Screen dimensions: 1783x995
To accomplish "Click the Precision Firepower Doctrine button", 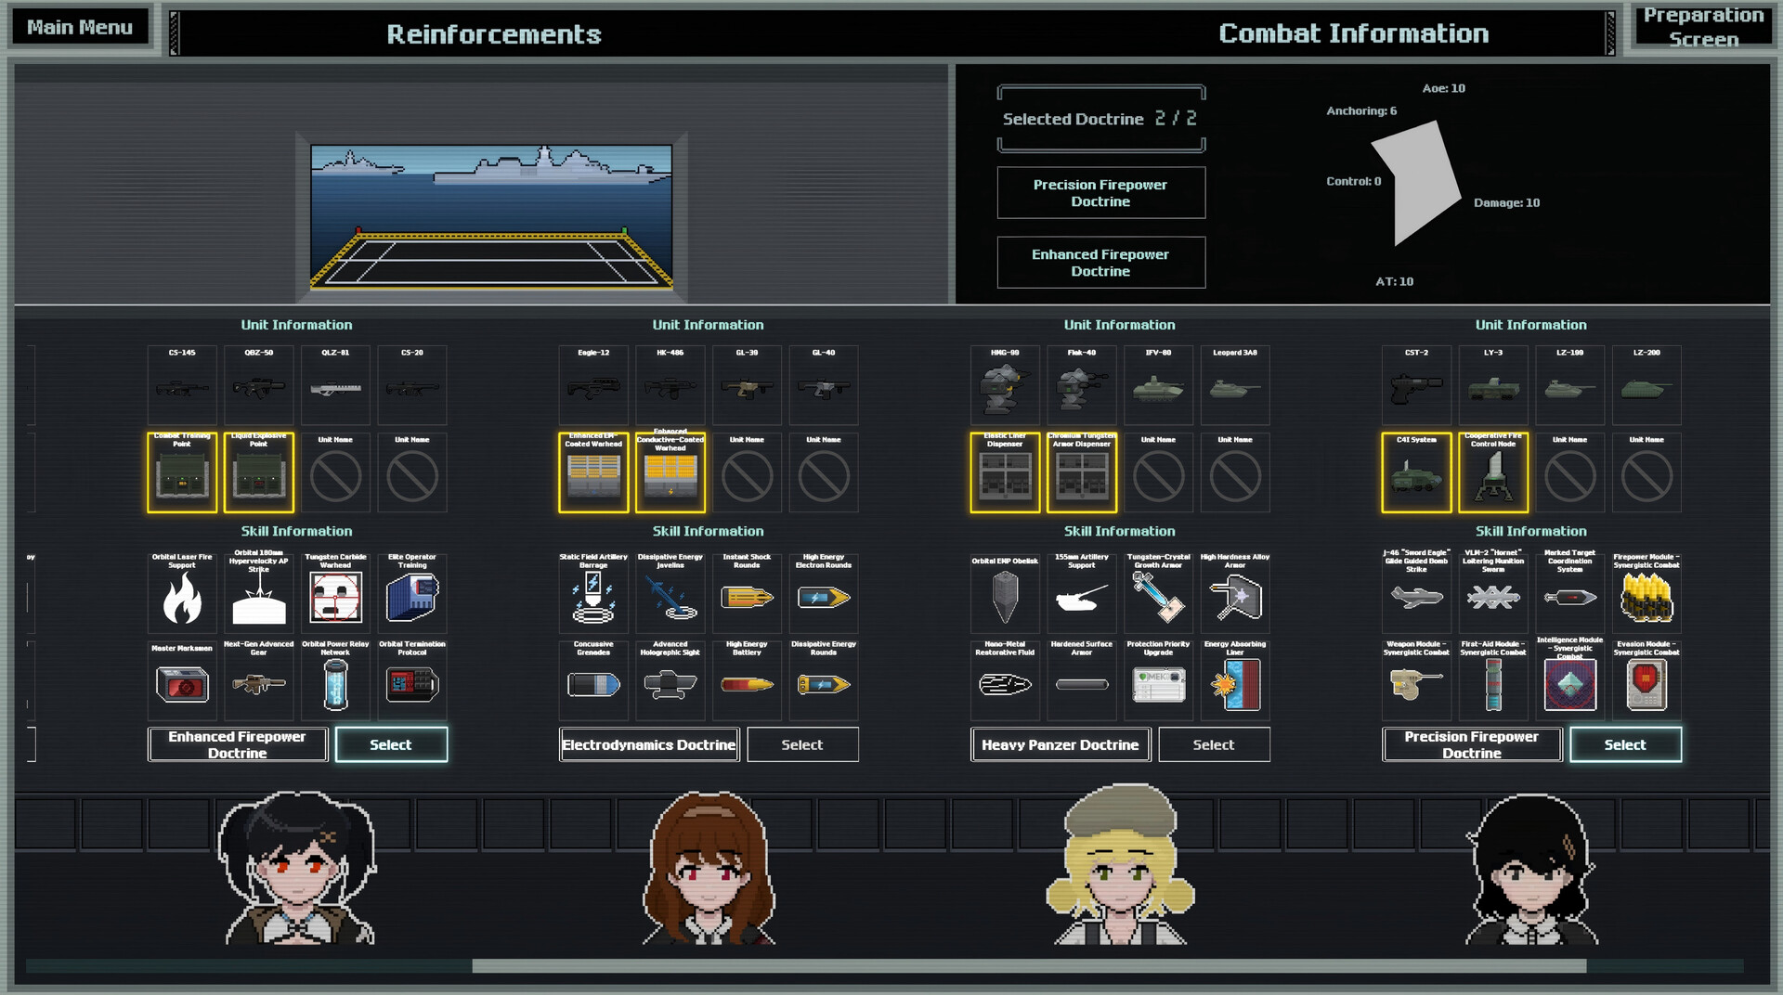I will 1100,193.
